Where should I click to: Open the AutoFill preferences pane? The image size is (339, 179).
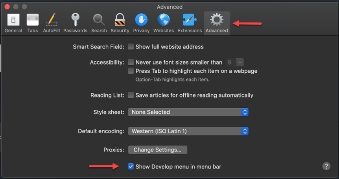point(52,23)
